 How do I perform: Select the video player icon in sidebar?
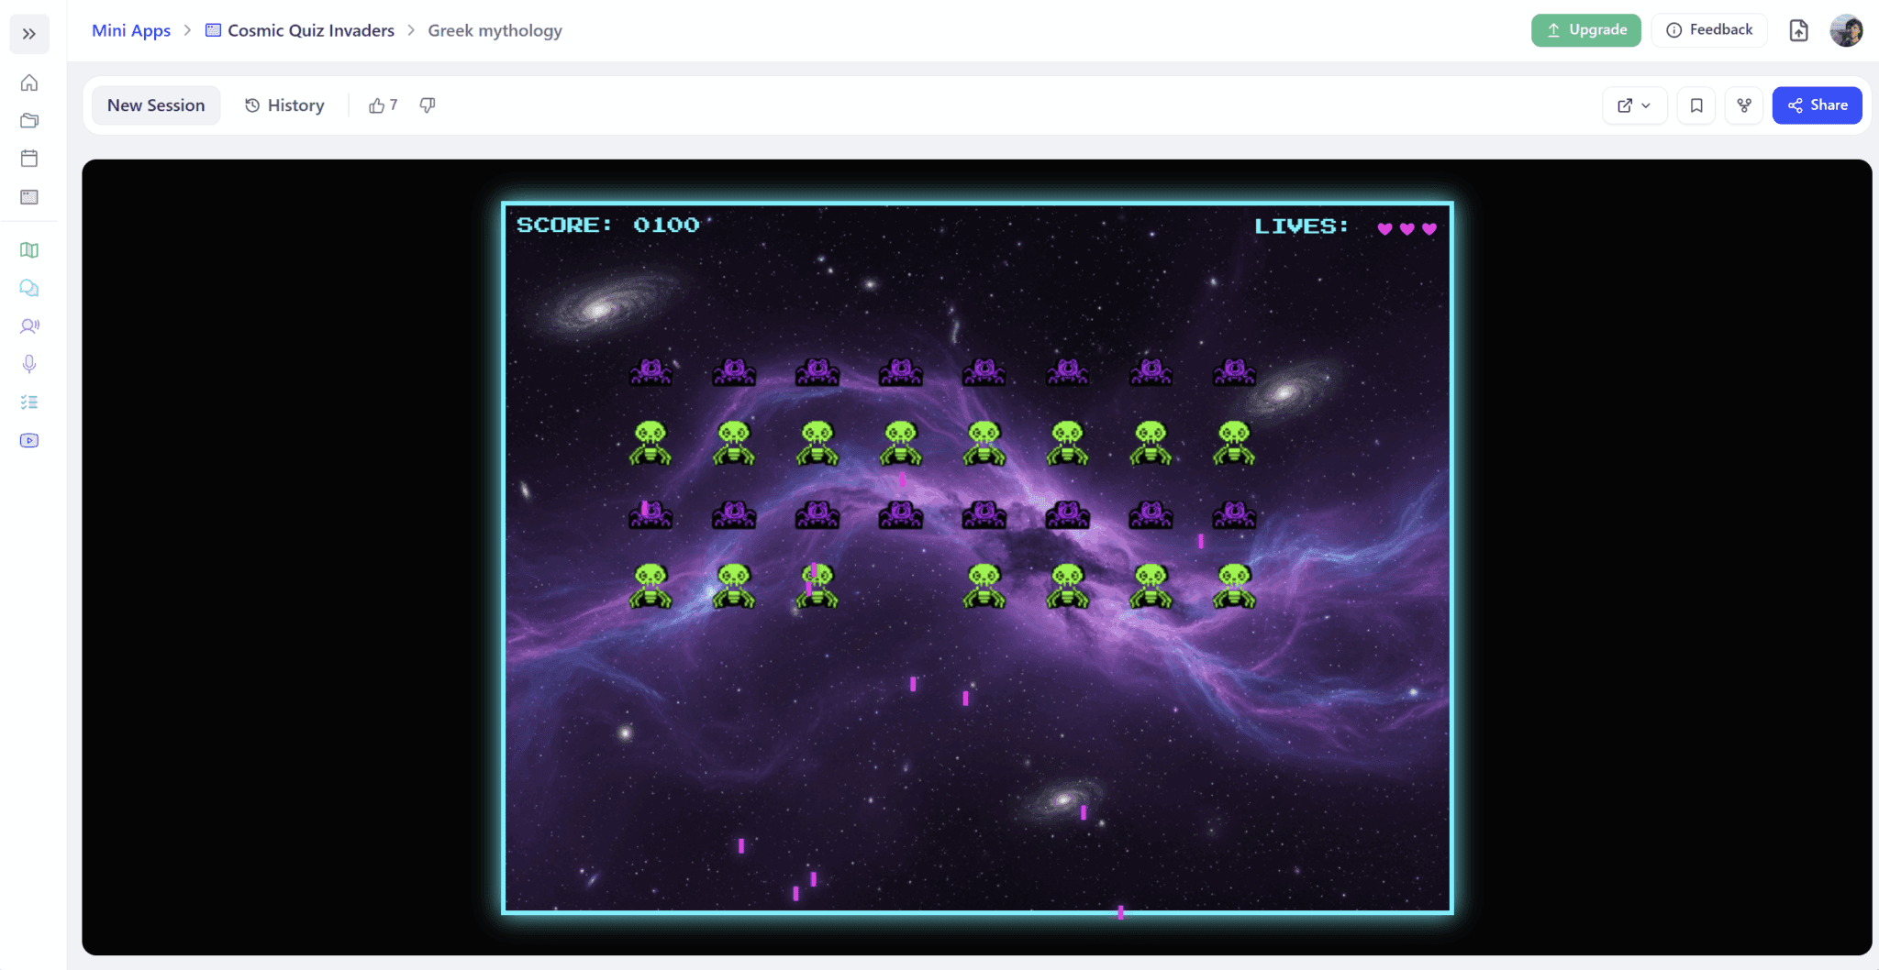pos(29,440)
